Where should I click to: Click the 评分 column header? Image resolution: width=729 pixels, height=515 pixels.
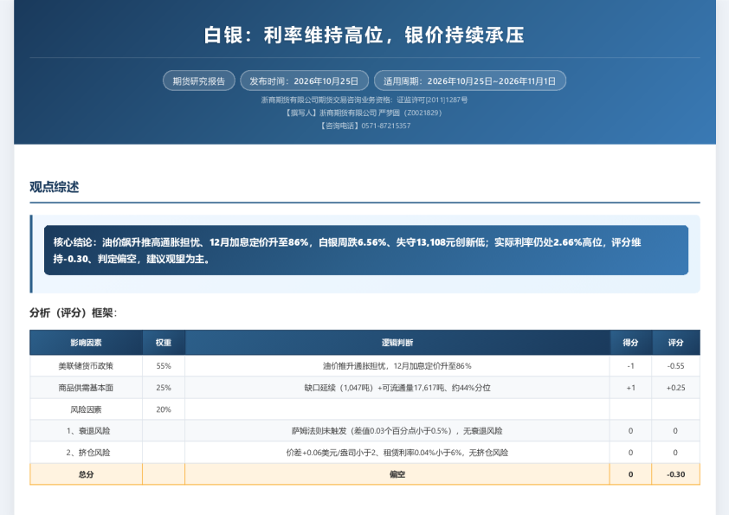[x=675, y=343]
